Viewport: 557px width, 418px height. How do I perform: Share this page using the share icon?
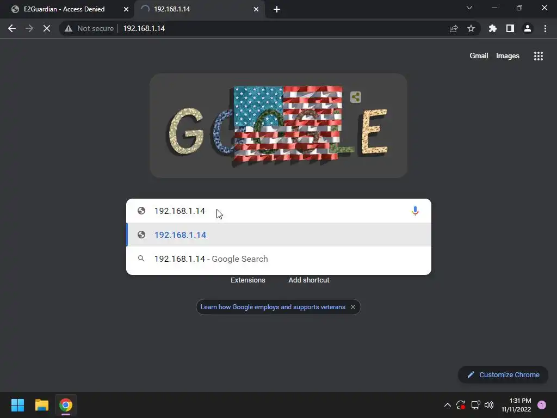(x=454, y=28)
